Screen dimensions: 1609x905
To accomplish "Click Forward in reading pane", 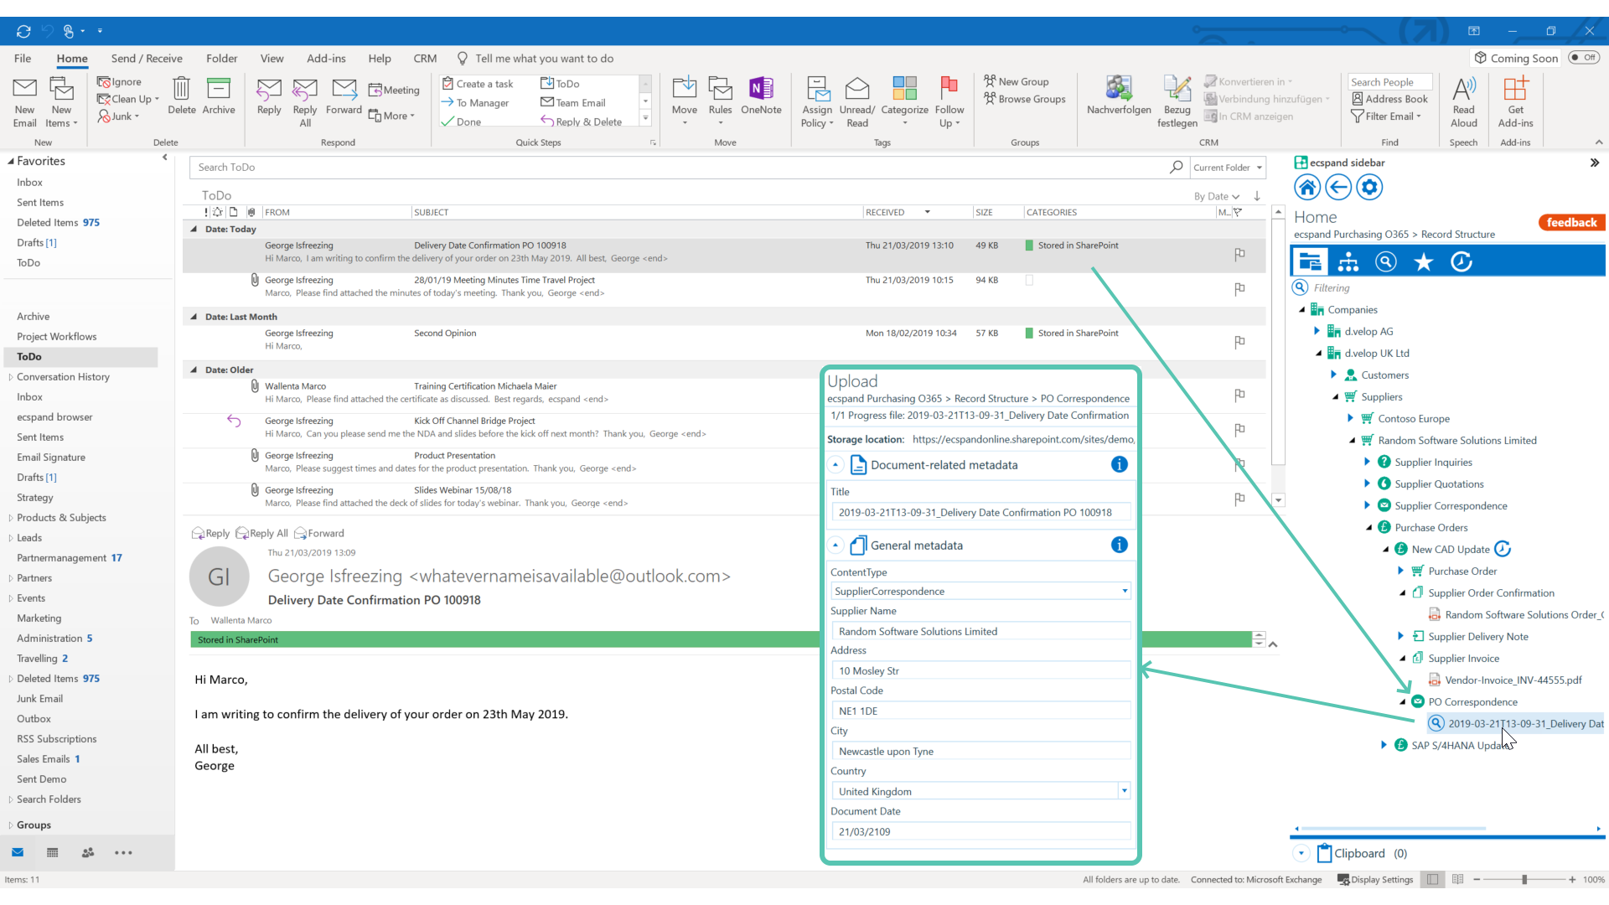I will 319,533.
